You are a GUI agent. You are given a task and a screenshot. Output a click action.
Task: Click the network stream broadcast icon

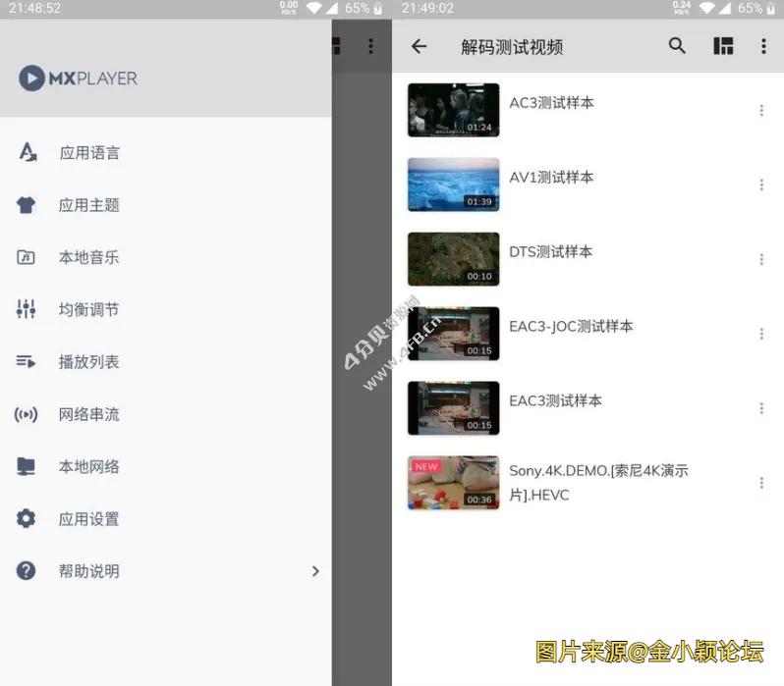pyautogui.click(x=26, y=414)
